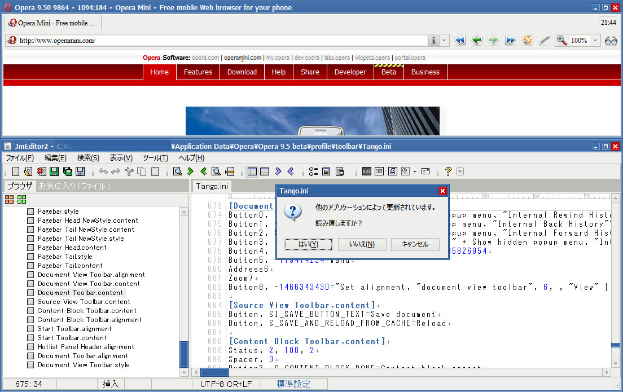Check the Source View Toolbar.content box
This screenshot has height=392, width=623.
30,302
